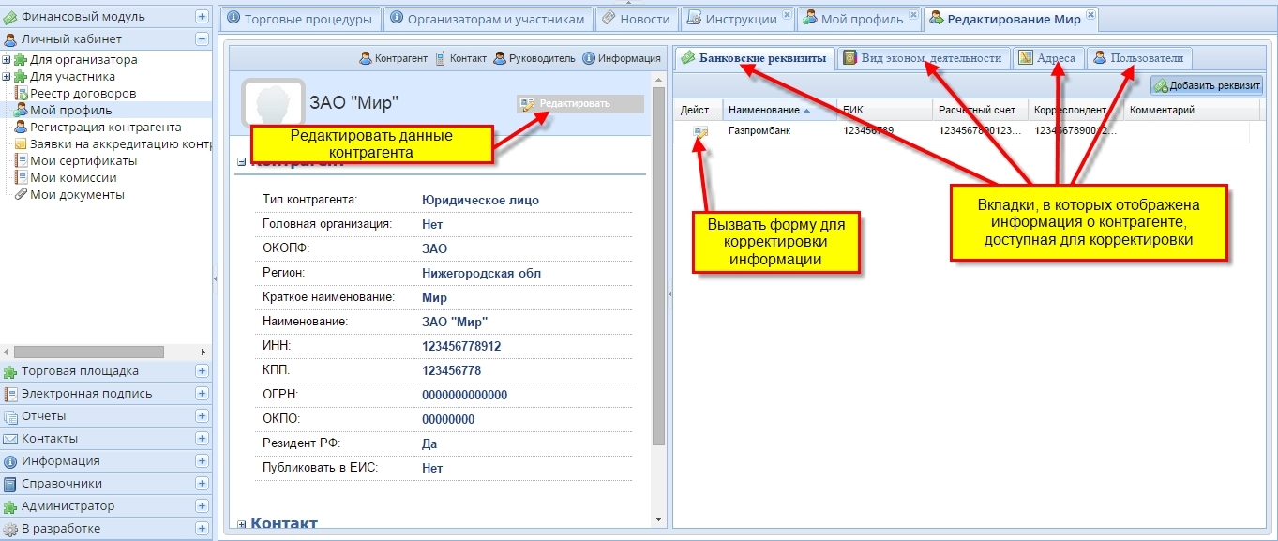Collapse the Личный кабинет panel
The width and height of the screenshot is (1278, 541).
[x=202, y=39]
